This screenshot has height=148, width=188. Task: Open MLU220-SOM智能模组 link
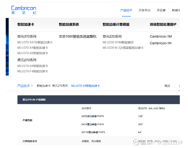118,42
